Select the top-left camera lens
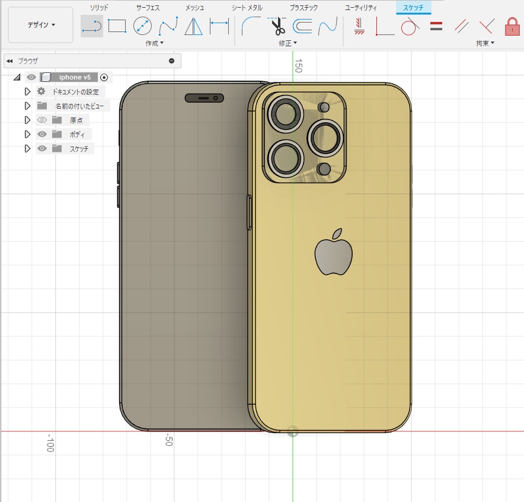The height and width of the screenshot is (502, 524). click(285, 114)
